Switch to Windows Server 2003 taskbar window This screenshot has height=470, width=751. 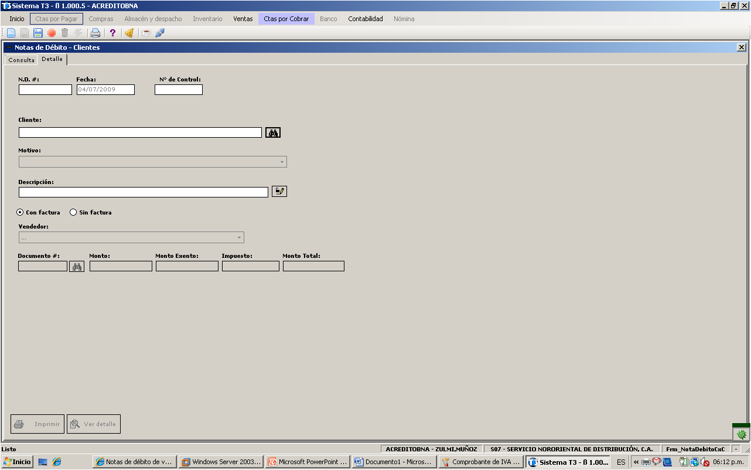tap(221, 462)
